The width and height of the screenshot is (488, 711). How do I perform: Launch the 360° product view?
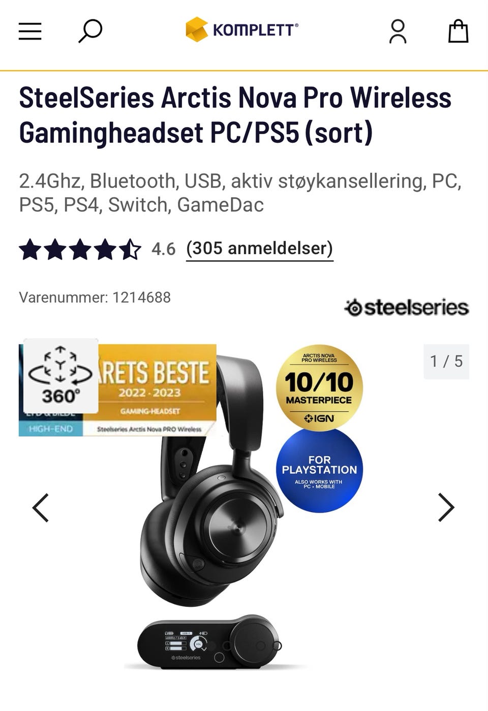(60, 376)
